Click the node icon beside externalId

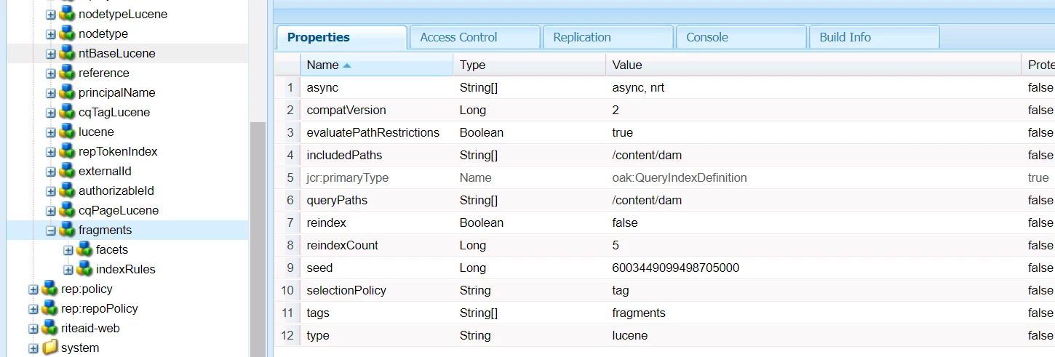(67, 171)
